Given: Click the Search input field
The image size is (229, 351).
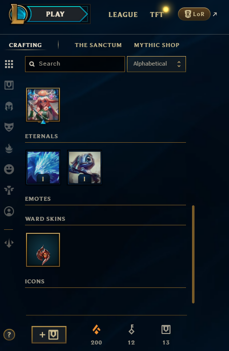Looking at the screenshot, I should point(75,64).
